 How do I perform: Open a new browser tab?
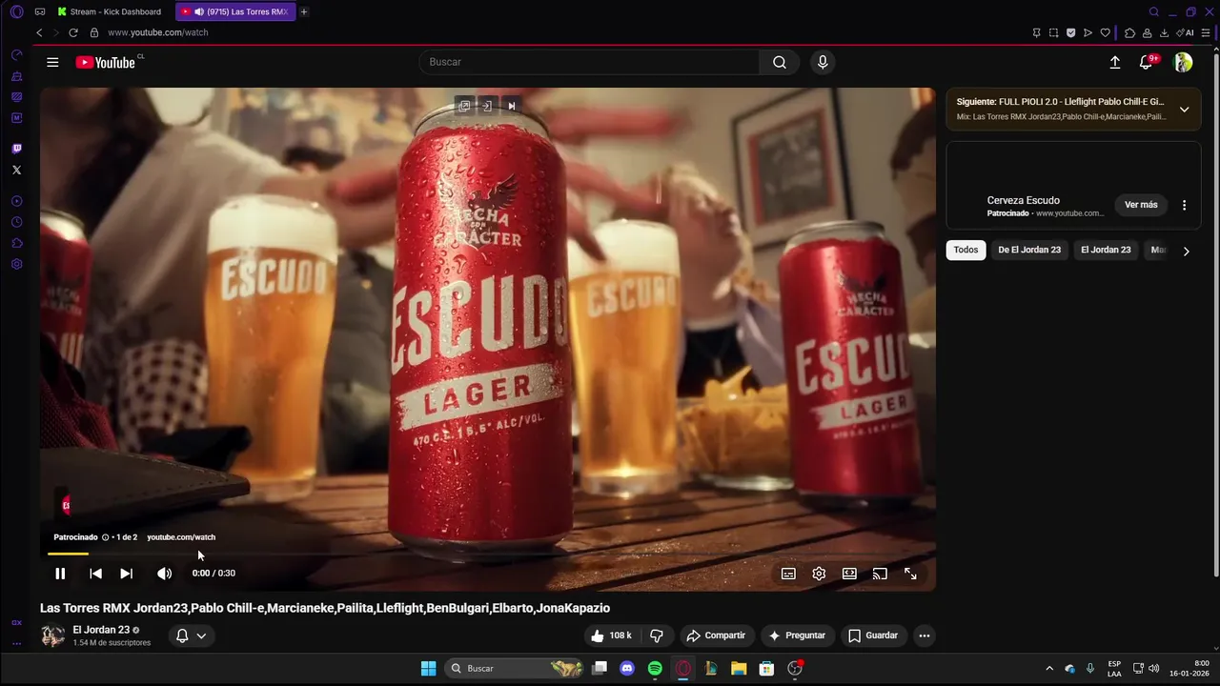tap(304, 11)
